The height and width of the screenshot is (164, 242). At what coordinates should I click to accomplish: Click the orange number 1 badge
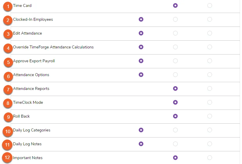pyautogui.click(x=8, y=6)
